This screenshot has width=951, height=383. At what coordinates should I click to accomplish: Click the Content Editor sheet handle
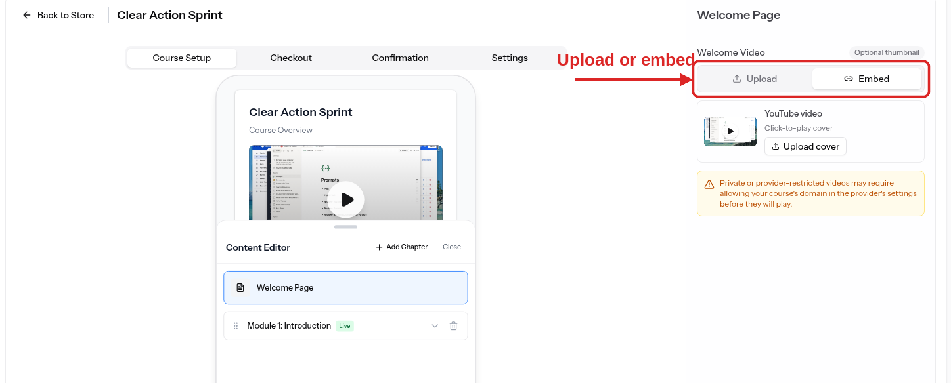pos(345,227)
